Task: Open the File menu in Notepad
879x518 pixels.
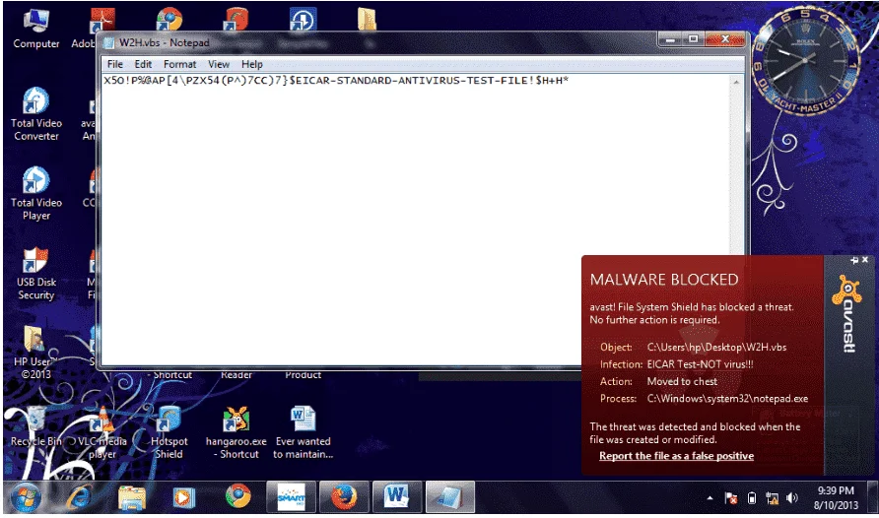Action: tap(115, 64)
